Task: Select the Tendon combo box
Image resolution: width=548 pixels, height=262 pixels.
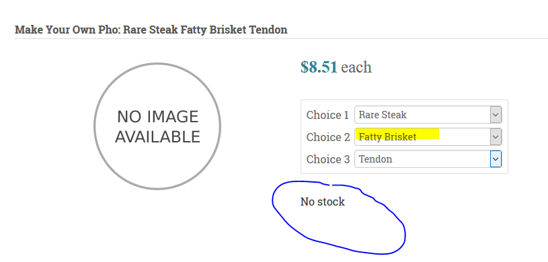Action: [x=428, y=159]
